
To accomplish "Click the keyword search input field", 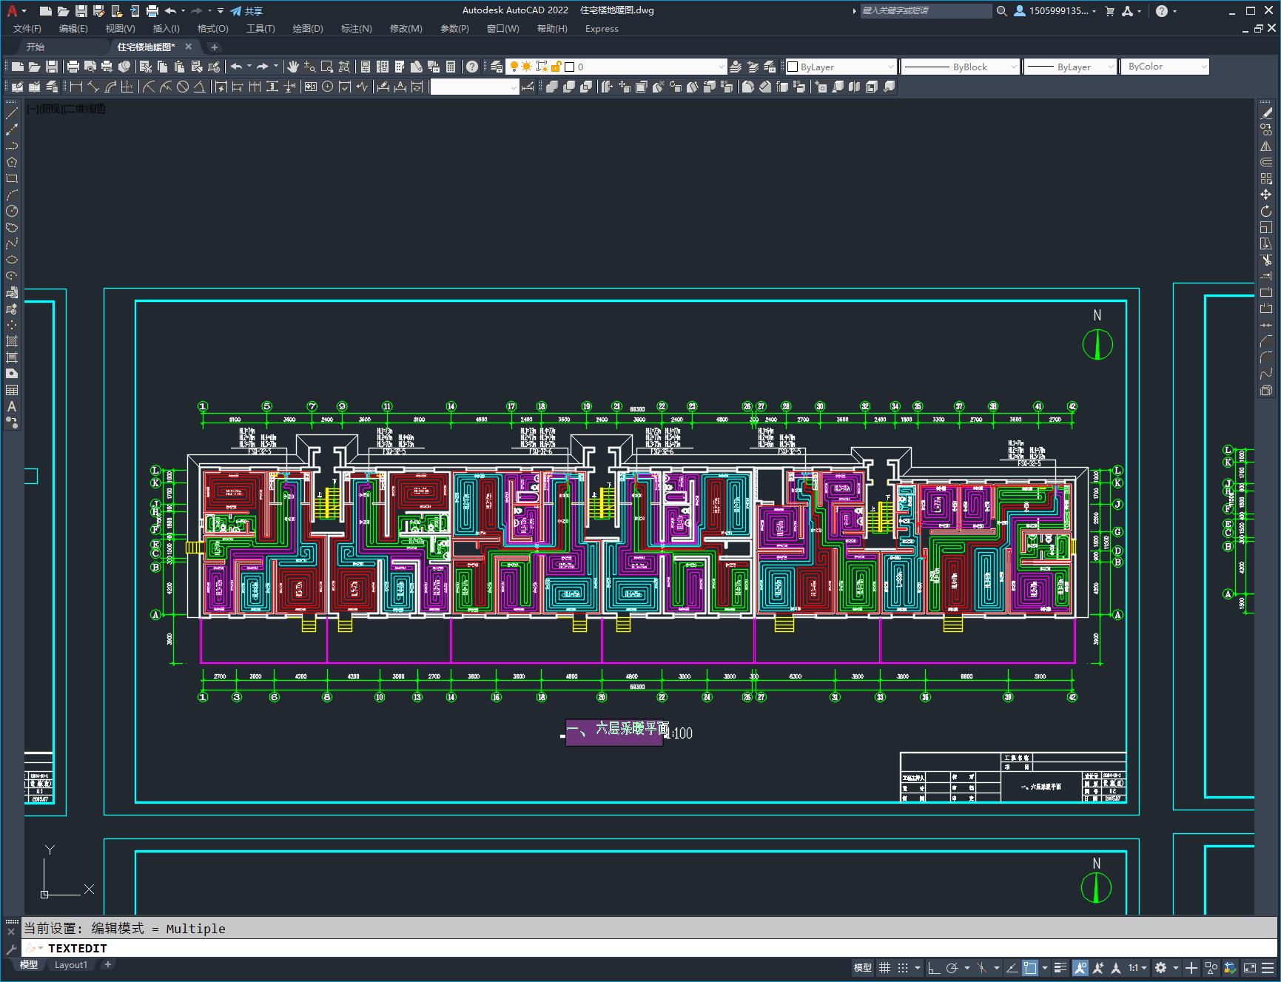I will coord(926,11).
